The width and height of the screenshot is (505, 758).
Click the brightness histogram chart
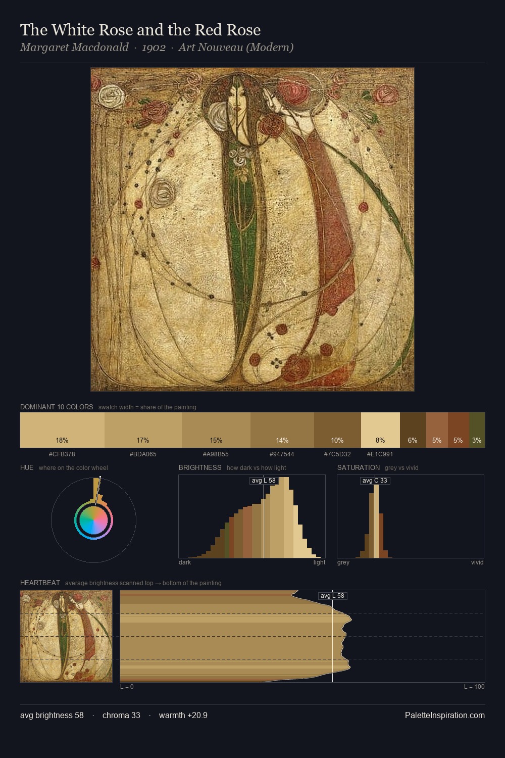click(x=252, y=516)
